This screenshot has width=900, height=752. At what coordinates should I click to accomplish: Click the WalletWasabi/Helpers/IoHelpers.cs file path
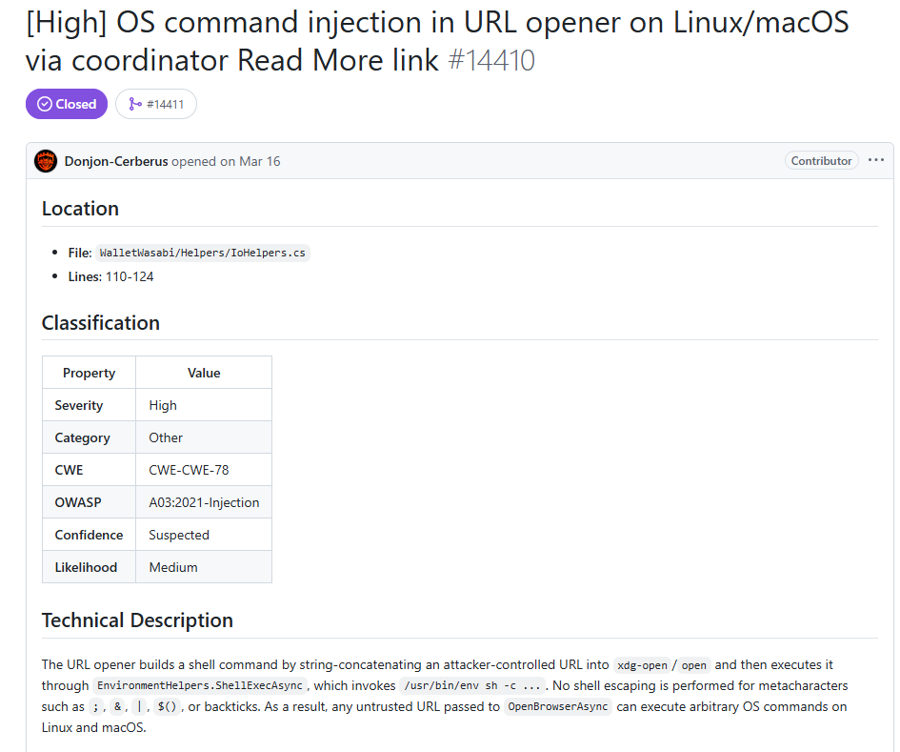202,253
